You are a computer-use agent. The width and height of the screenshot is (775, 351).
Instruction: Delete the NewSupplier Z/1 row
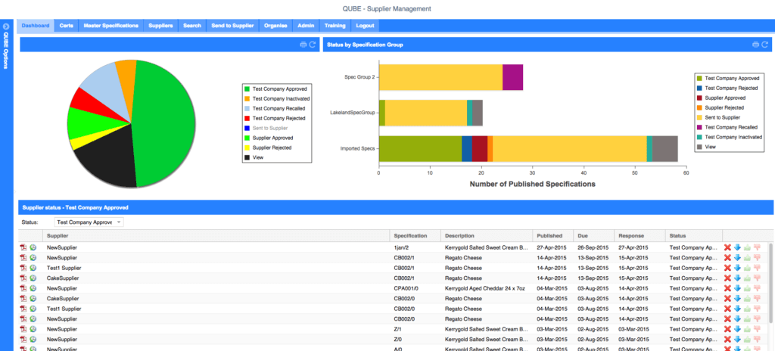pyautogui.click(x=727, y=329)
